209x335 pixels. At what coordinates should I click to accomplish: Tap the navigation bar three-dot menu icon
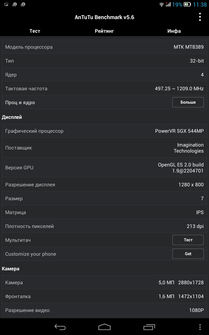click(200, 327)
